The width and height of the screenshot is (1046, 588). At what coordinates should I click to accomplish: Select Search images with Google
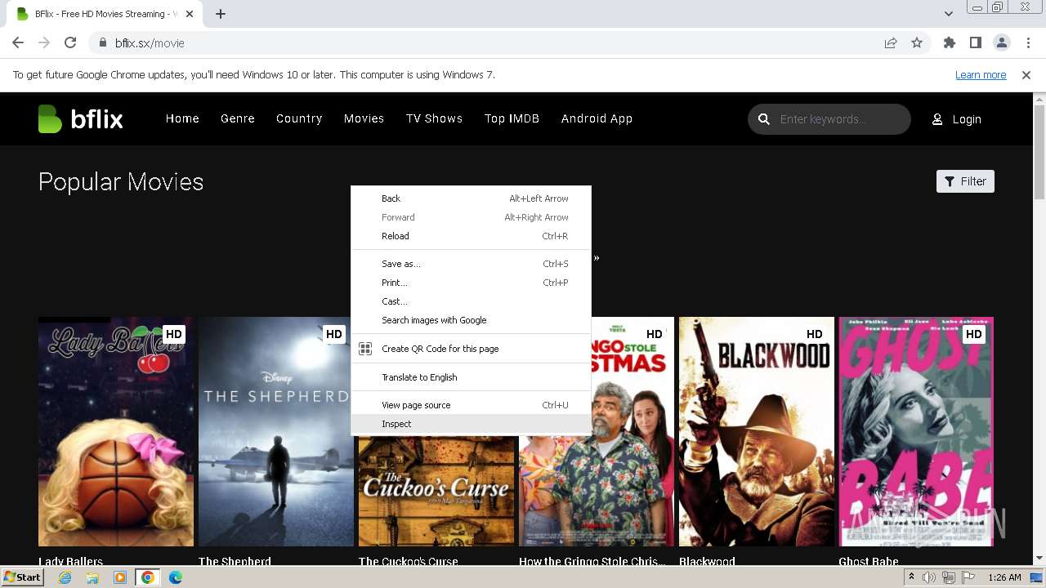coord(471,320)
